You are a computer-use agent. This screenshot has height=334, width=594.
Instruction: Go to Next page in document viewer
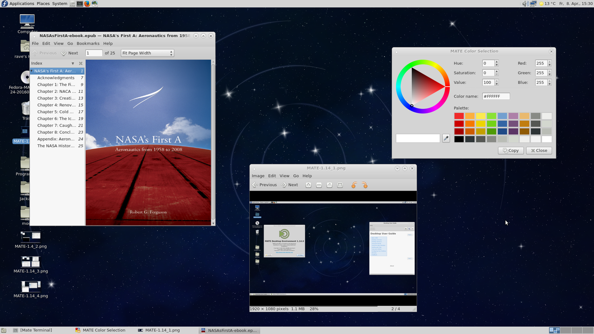tap(70, 53)
